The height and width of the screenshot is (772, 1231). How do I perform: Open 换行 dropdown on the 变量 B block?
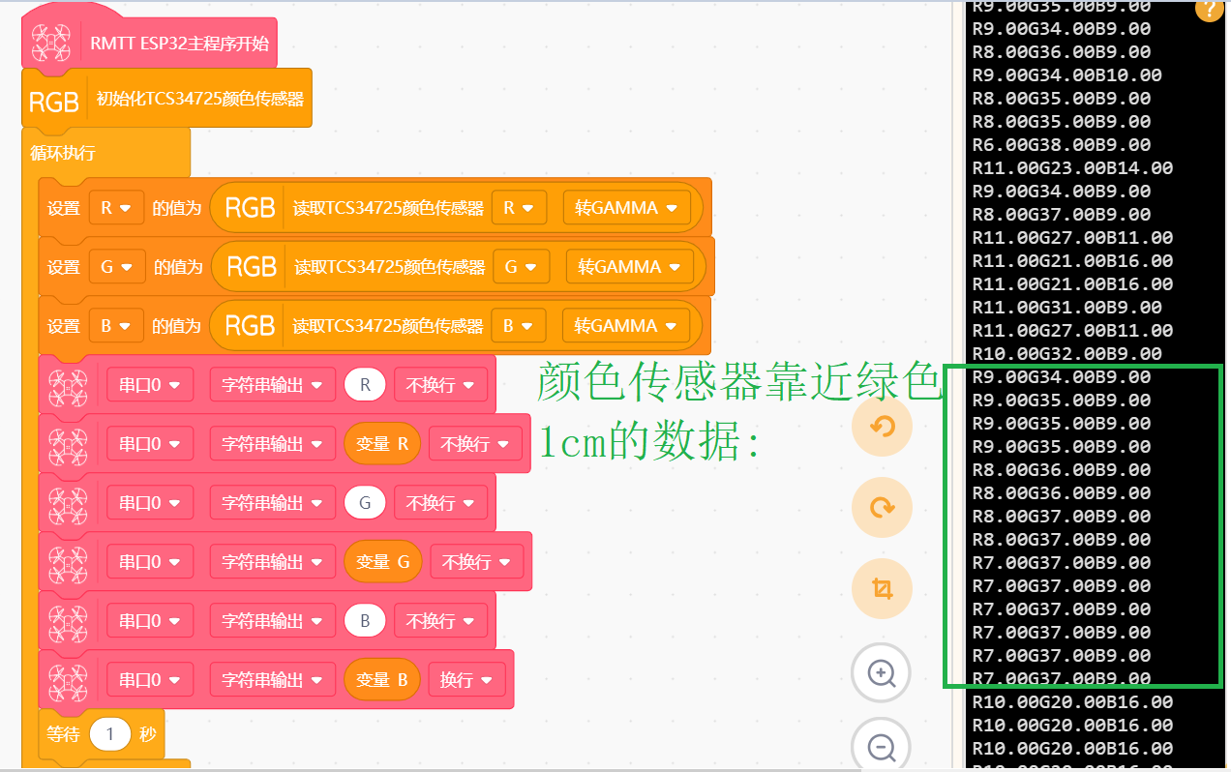tap(466, 680)
